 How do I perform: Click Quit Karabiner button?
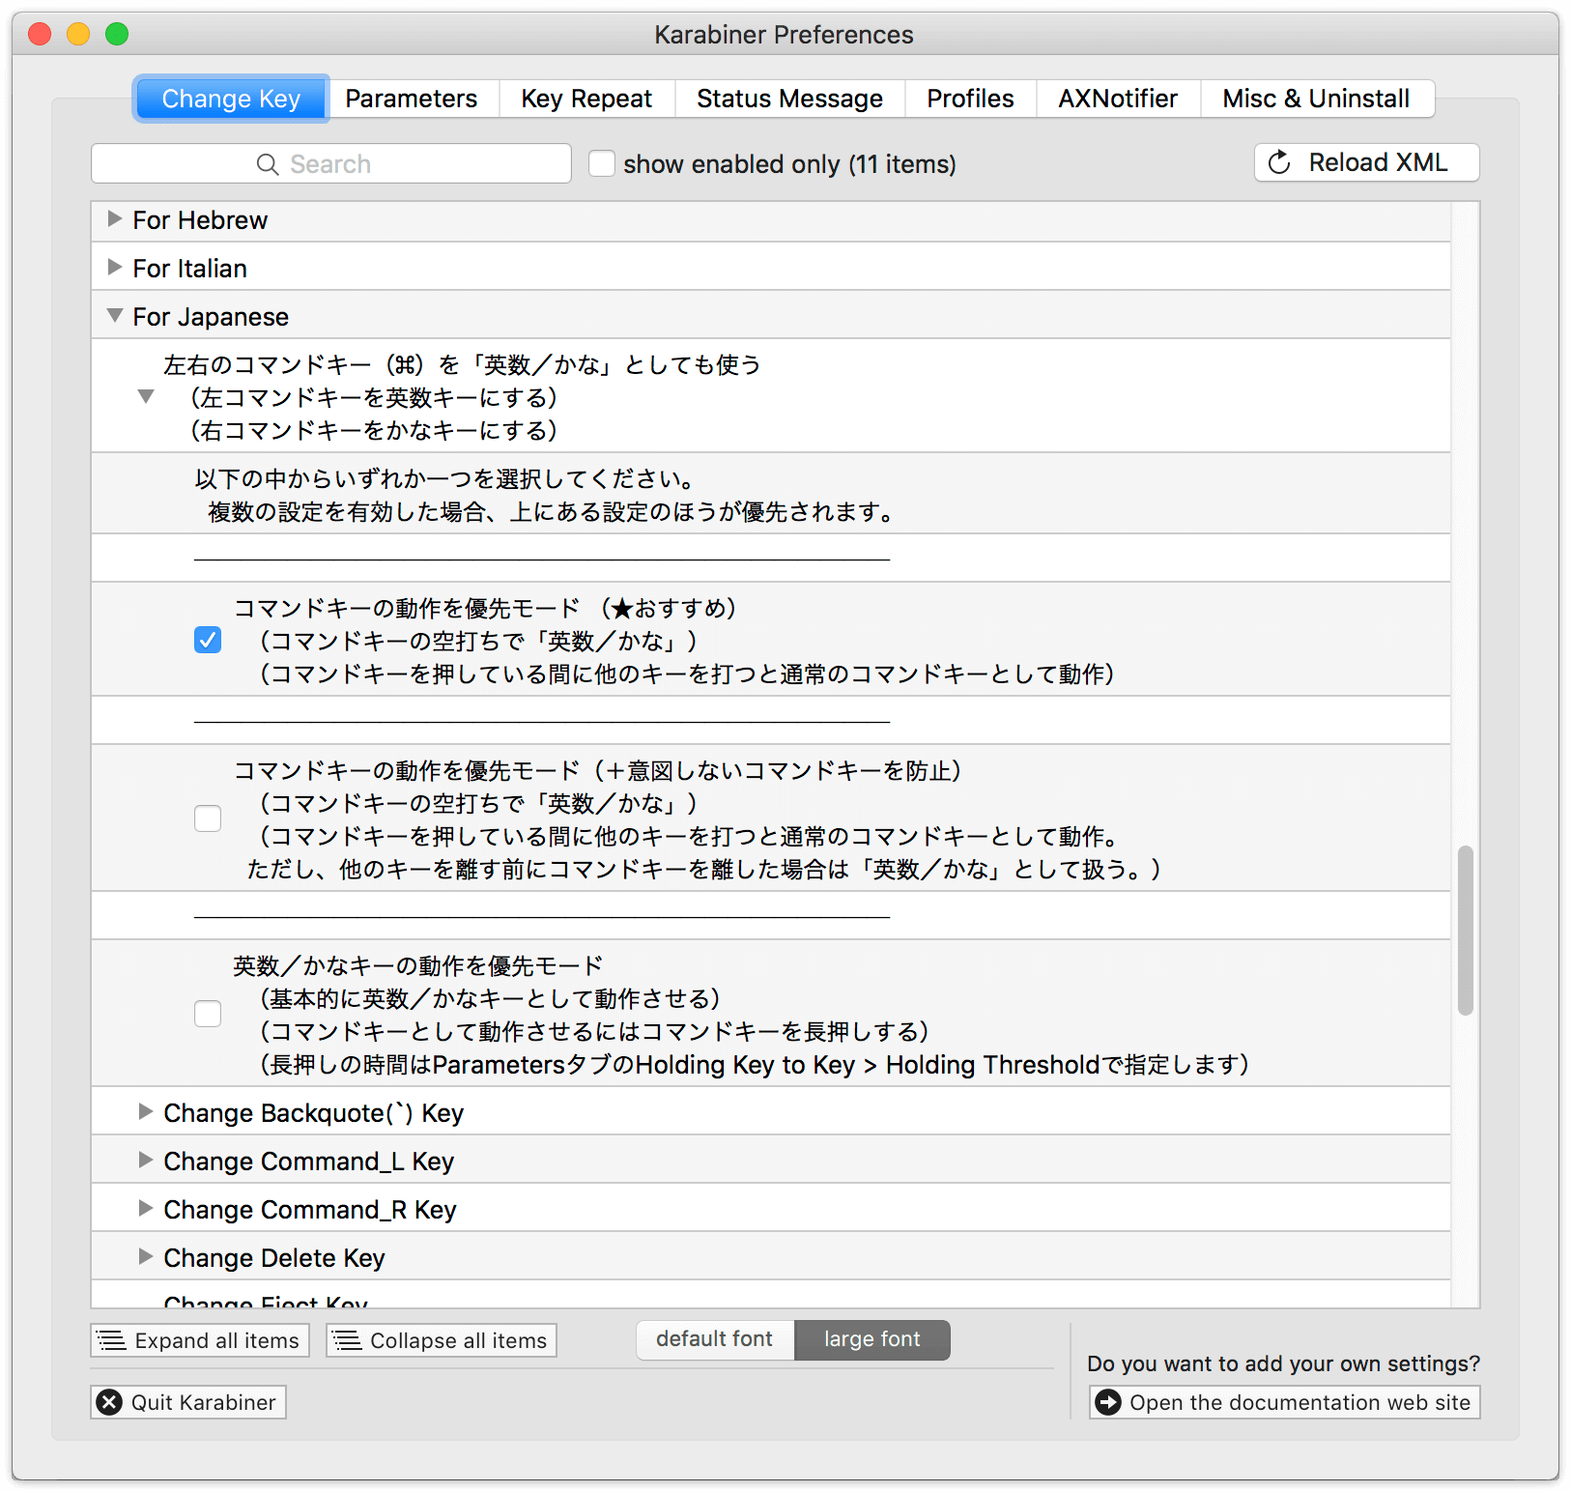(188, 1402)
